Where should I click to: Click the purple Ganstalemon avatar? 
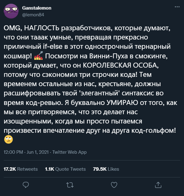point(11,11)
